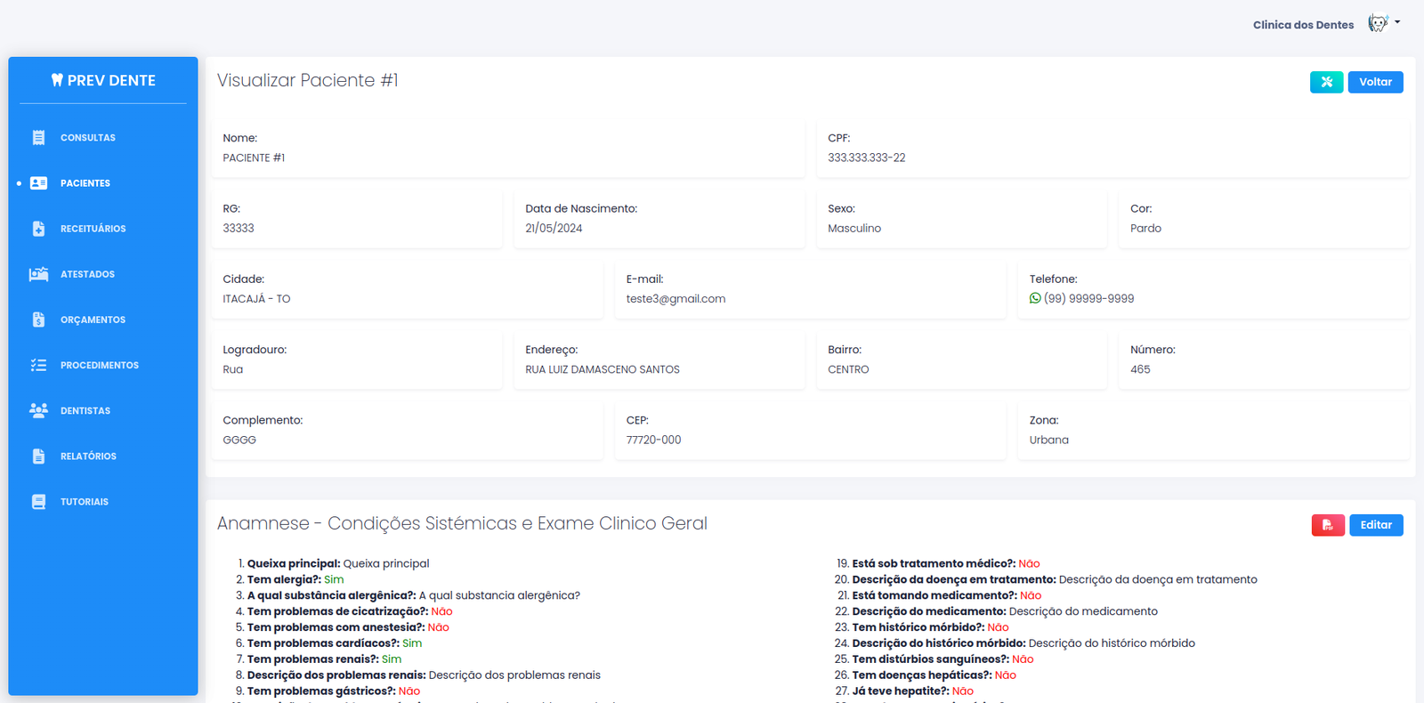Click the Editar button for Anamnese
1424x703 pixels.
(x=1375, y=525)
